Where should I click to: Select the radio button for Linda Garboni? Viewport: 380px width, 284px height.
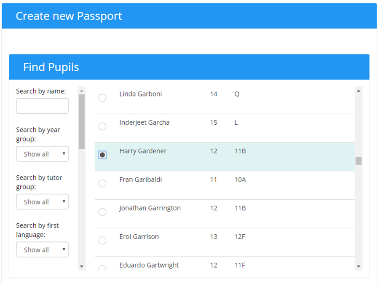pyautogui.click(x=102, y=97)
